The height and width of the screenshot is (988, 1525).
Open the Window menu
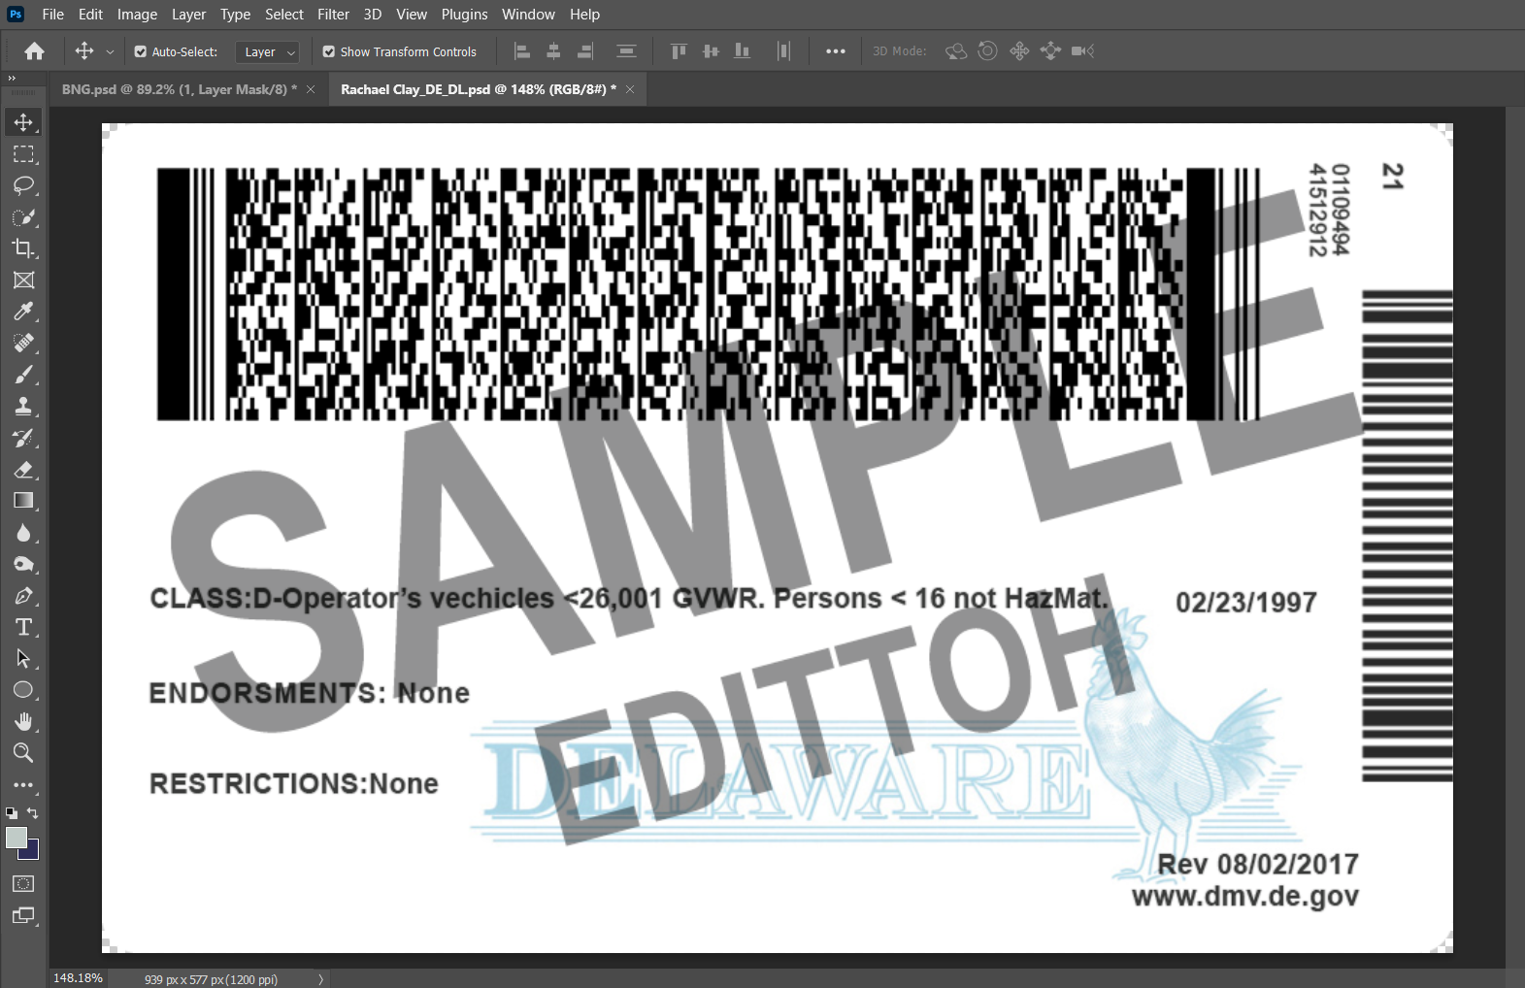point(528,15)
